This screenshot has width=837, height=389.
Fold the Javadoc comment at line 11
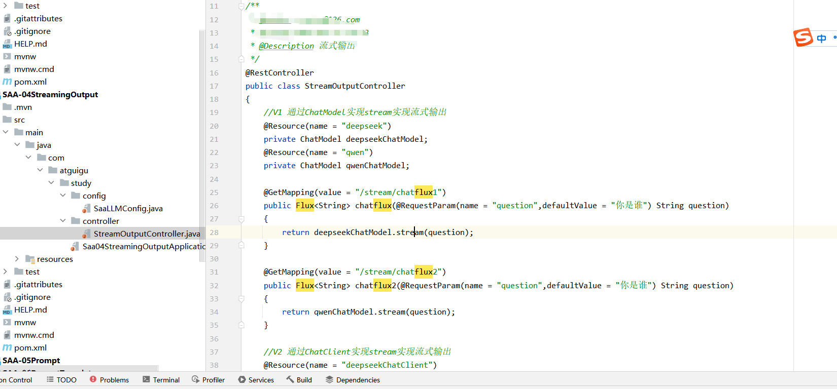tap(241, 6)
